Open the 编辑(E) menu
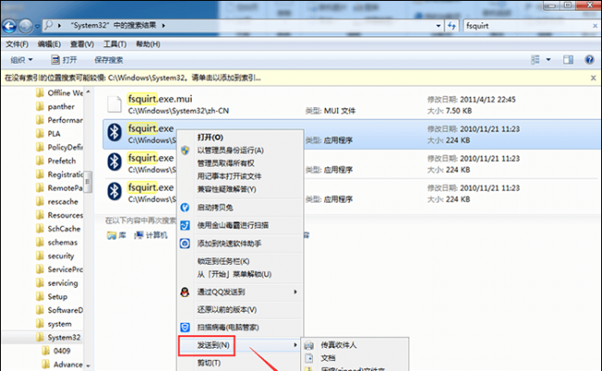Viewport: 602px width, 371px height. [49, 44]
